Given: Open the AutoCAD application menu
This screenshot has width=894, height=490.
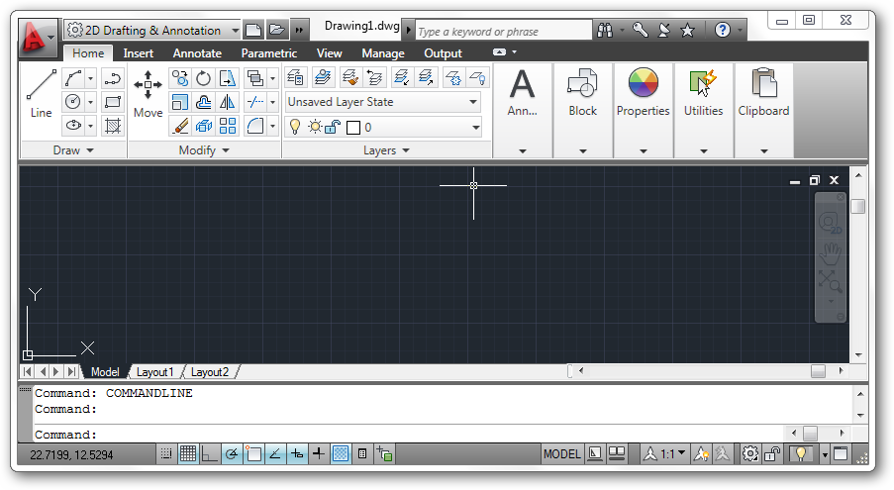Looking at the screenshot, I should pyautogui.click(x=37, y=39).
